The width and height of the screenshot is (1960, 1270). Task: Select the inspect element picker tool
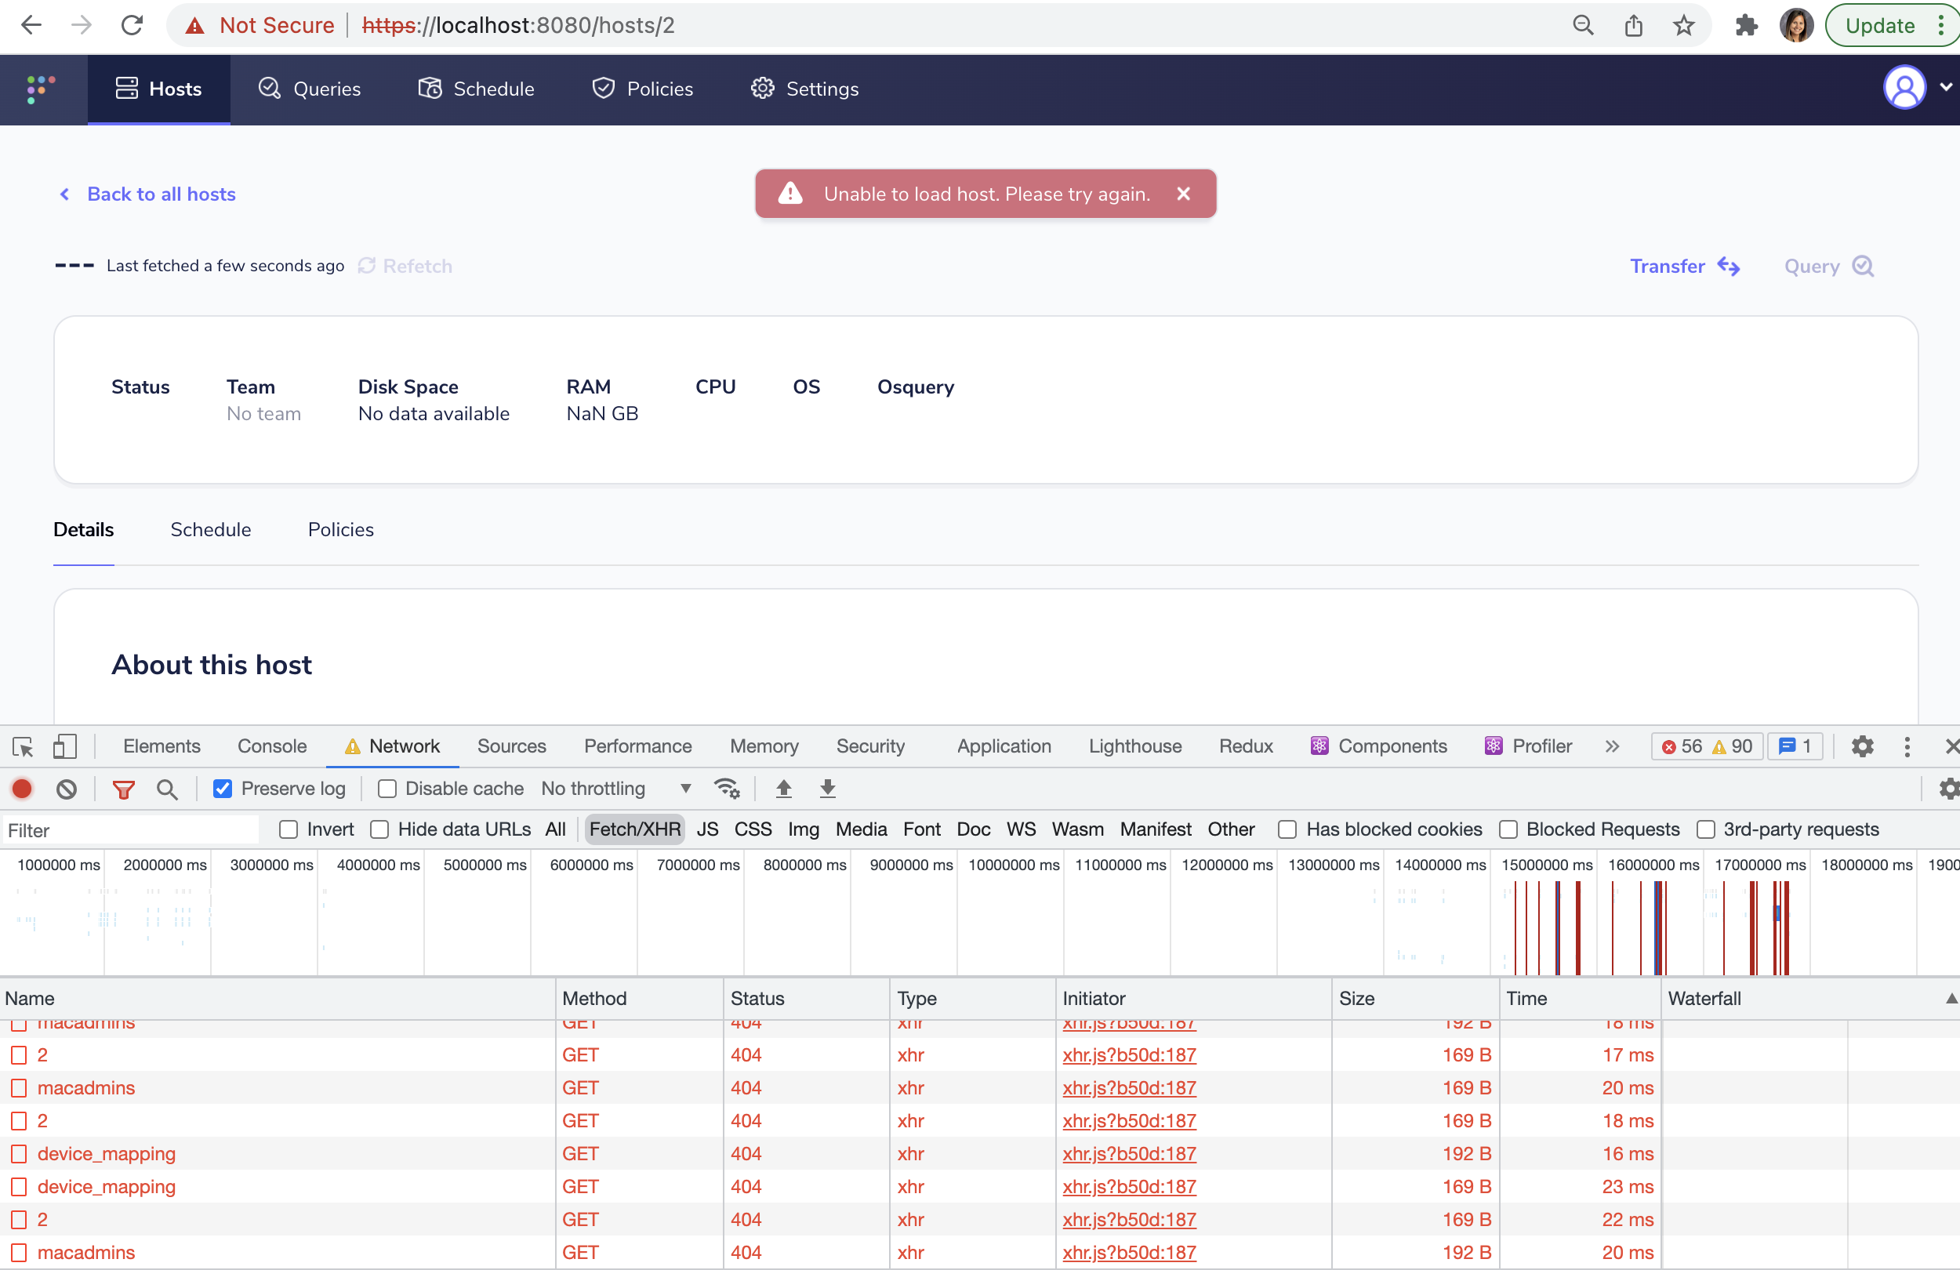click(x=22, y=746)
